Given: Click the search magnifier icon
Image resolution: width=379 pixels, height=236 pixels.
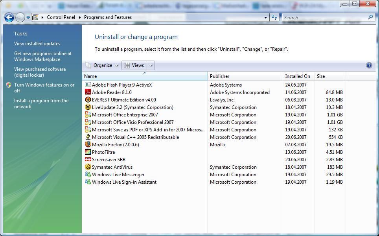Looking at the screenshot, I should pyautogui.click(x=370, y=17).
